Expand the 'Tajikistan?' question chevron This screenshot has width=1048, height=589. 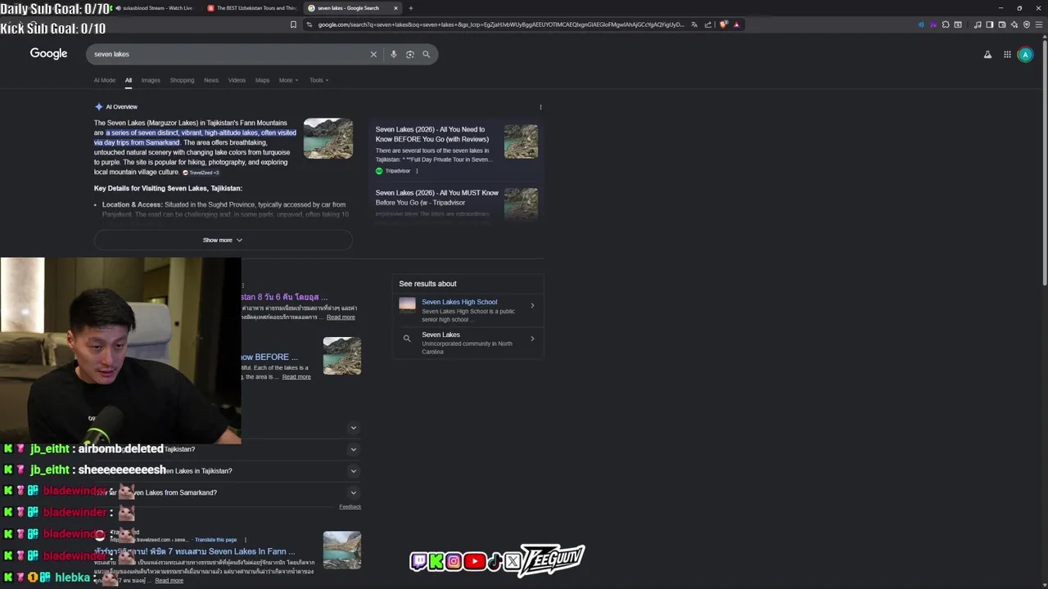[x=354, y=449]
